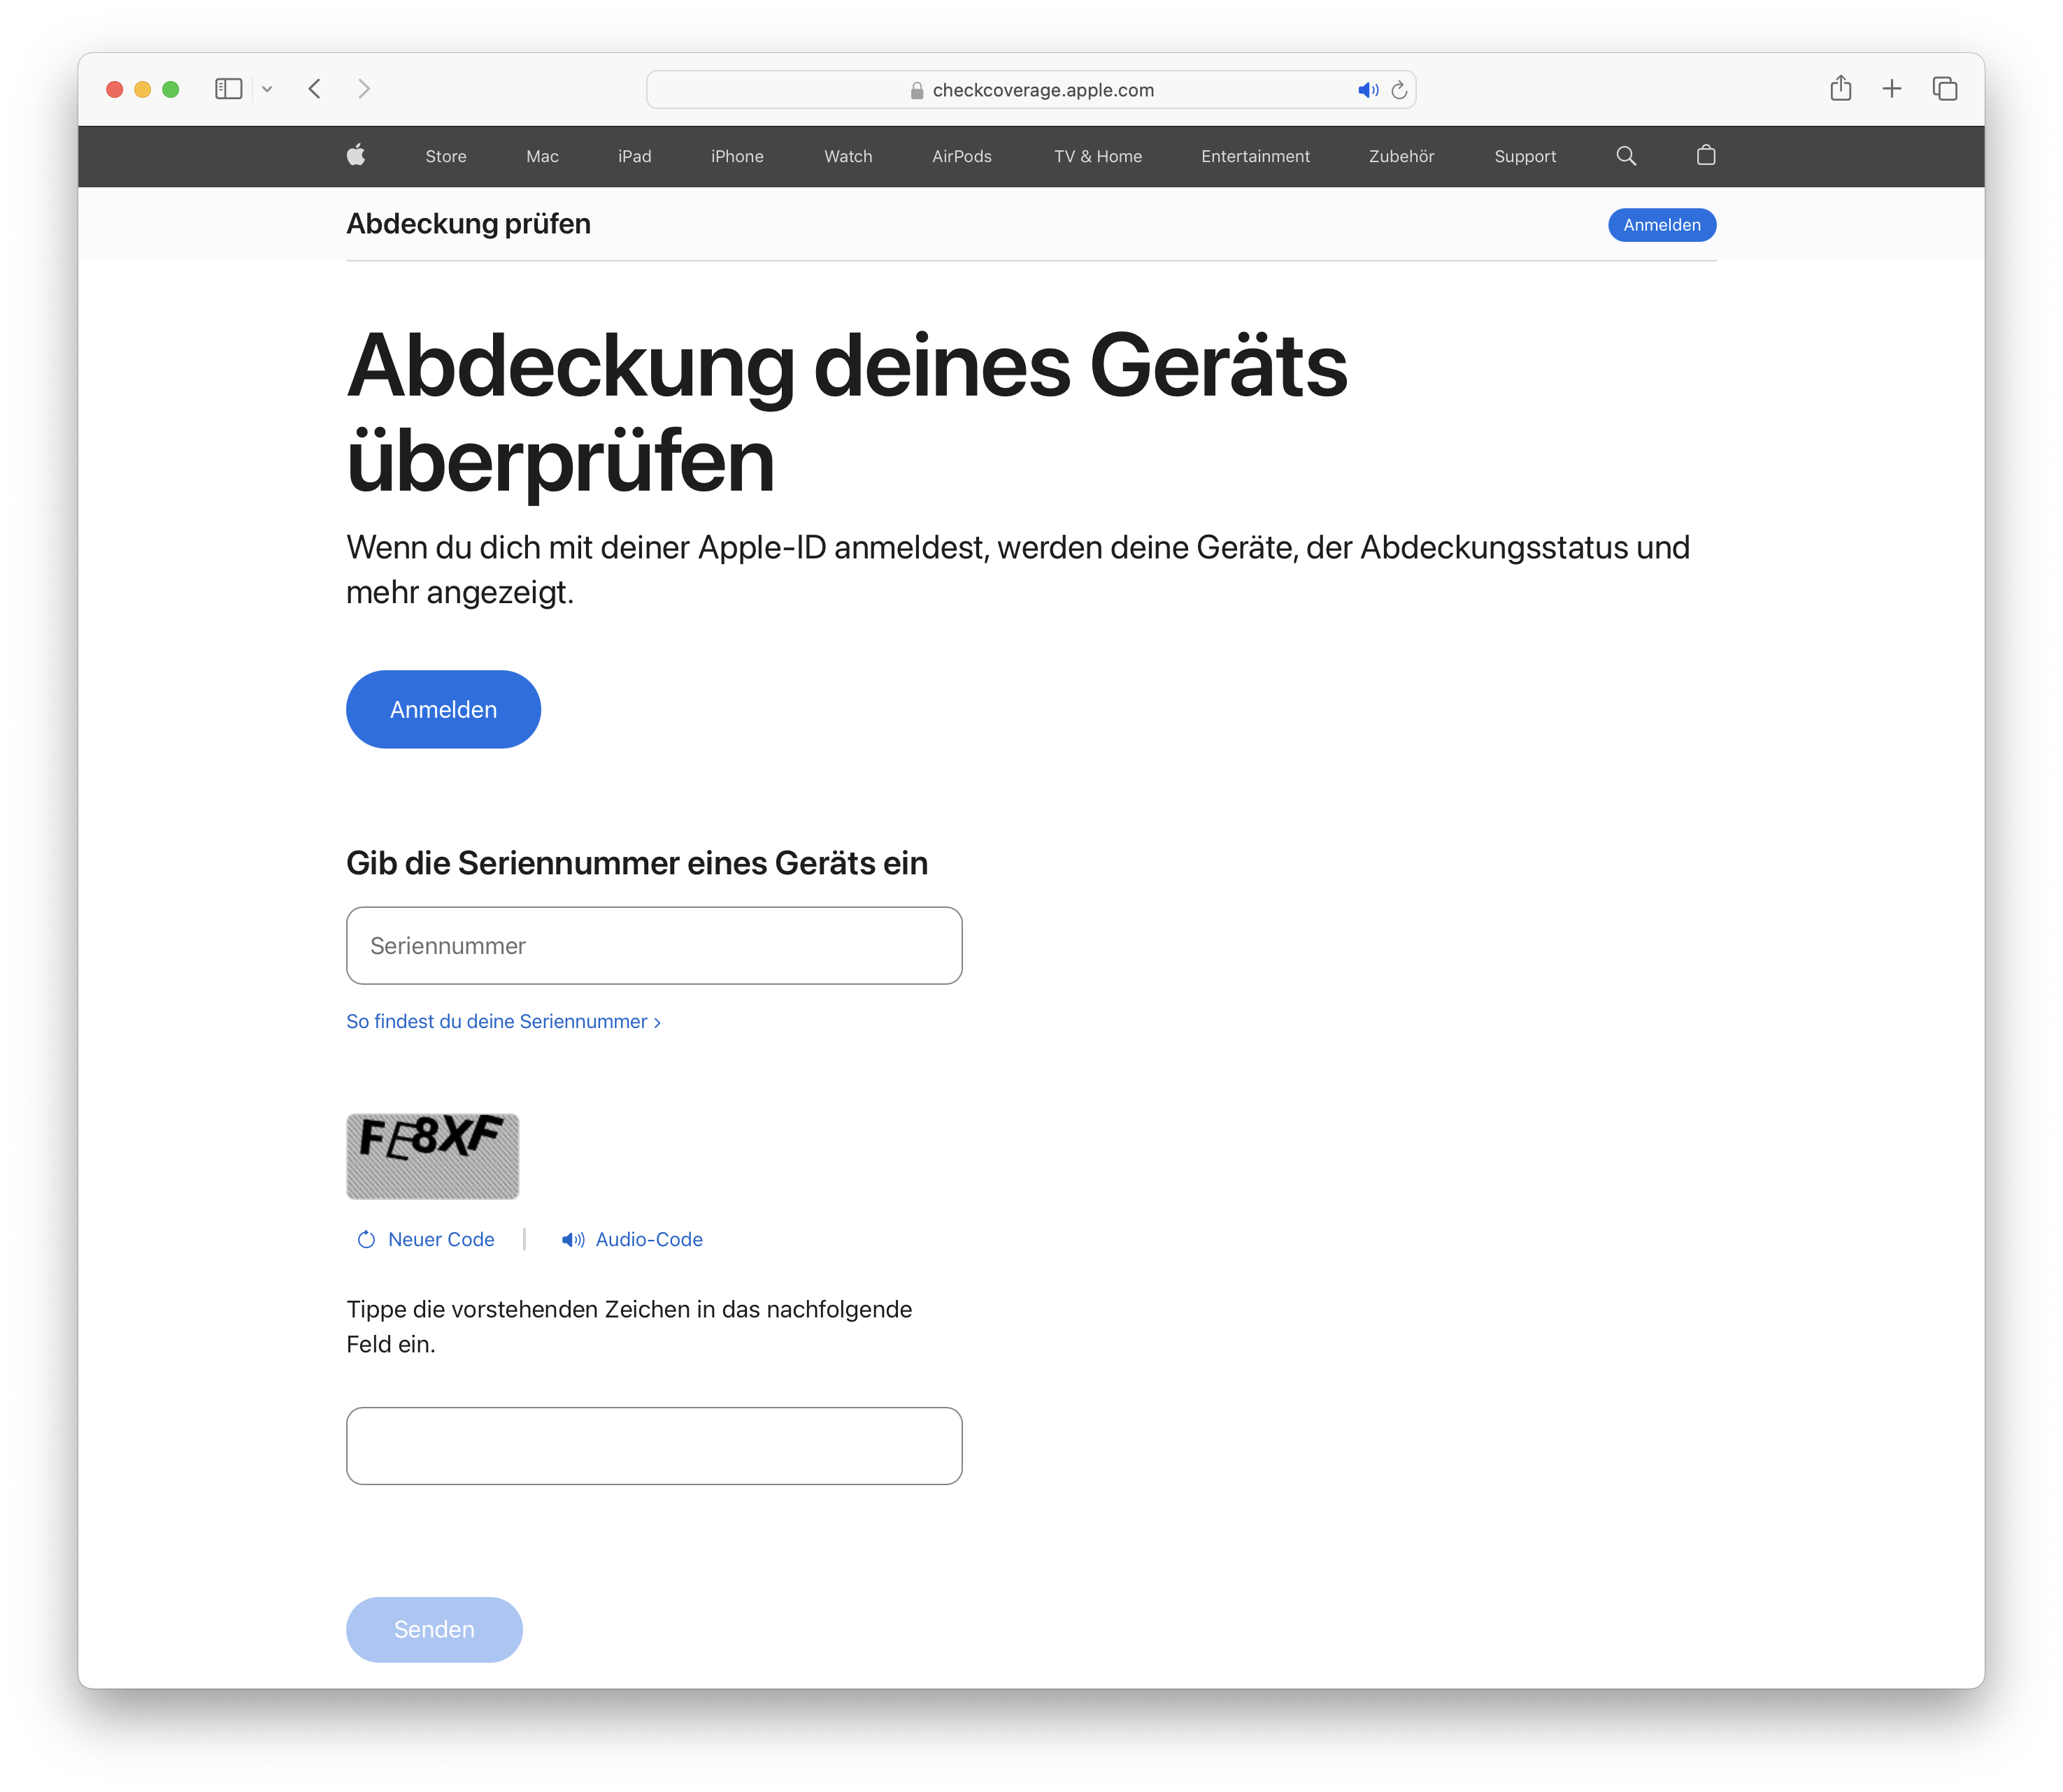Click Safari share icon
The image size is (2063, 1792).
[x=1840, y=89]
